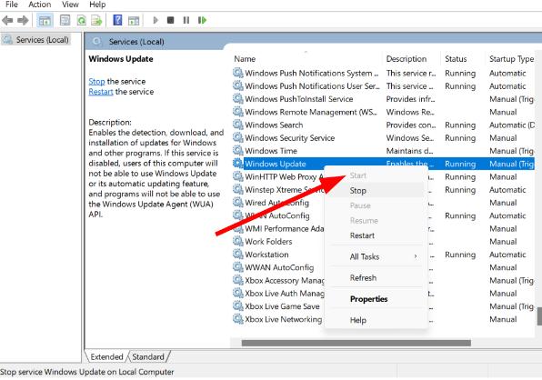
Task: Click gear icon of Wired AutoConfig service
Action: tap(238, 203)
